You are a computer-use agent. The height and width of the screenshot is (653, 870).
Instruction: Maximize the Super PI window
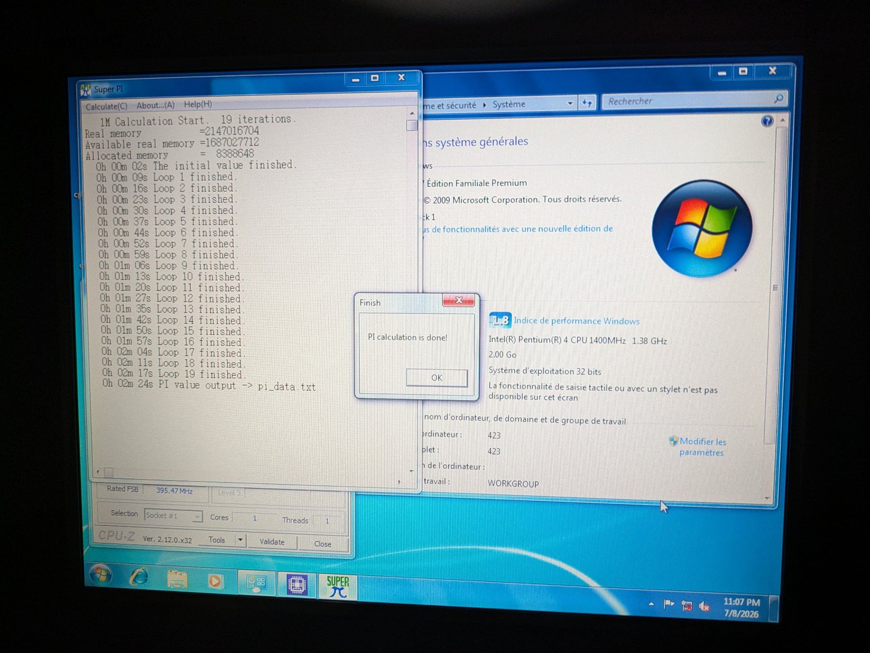(375, 78)
